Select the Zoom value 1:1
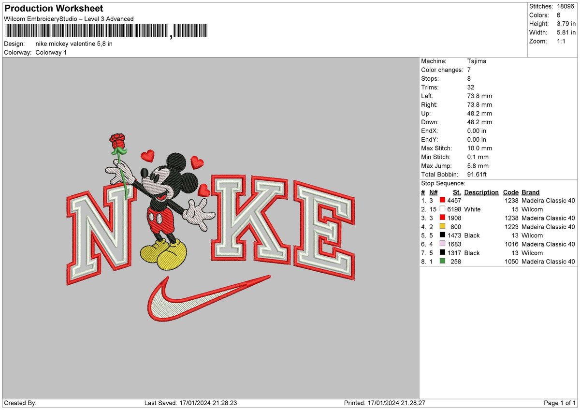Image resolution: width=580 pixels, height=410 pixels. pos(562,41)
